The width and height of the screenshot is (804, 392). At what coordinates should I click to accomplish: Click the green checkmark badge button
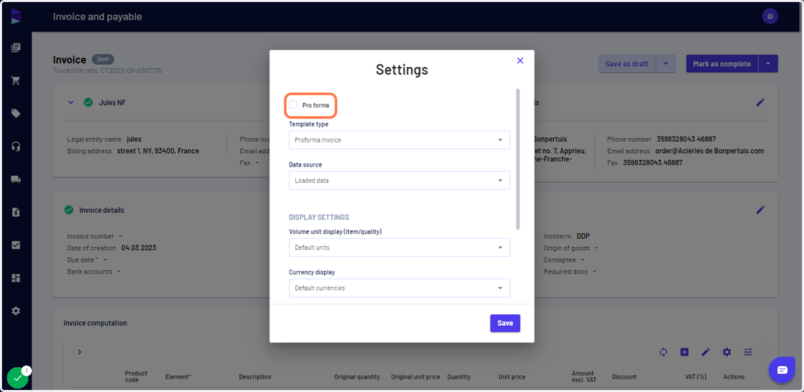[x=17, y=378]
